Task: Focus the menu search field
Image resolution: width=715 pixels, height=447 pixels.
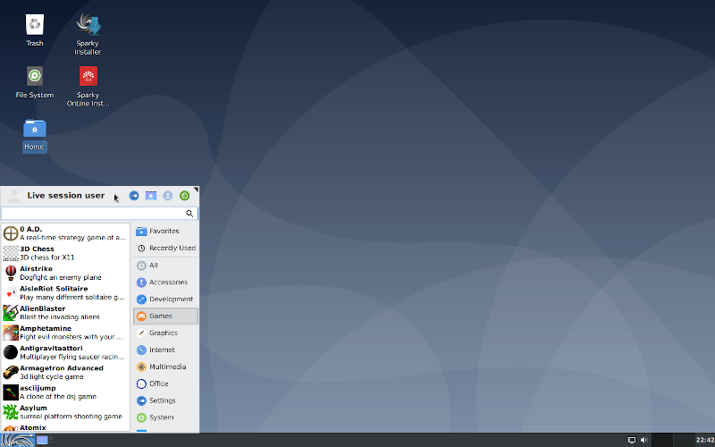Action: [x=99, y=214]
